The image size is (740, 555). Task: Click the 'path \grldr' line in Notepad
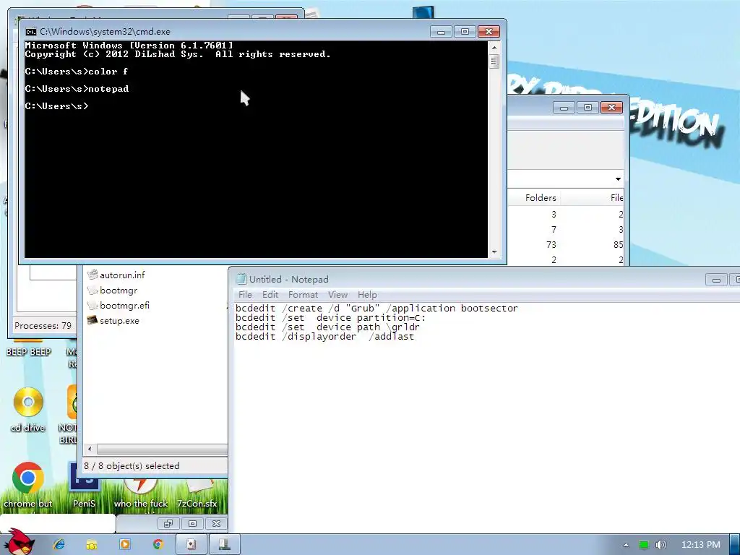click(327, 327)
